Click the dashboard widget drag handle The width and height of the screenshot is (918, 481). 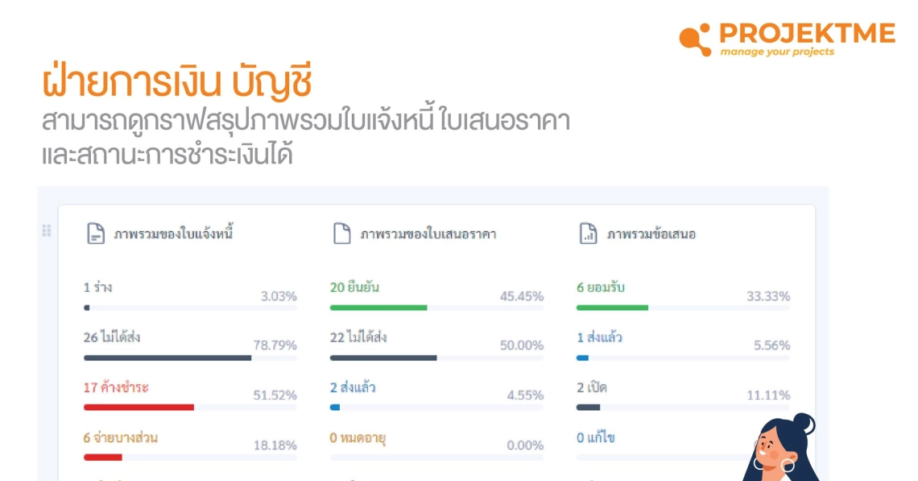(x=47, y=231)
